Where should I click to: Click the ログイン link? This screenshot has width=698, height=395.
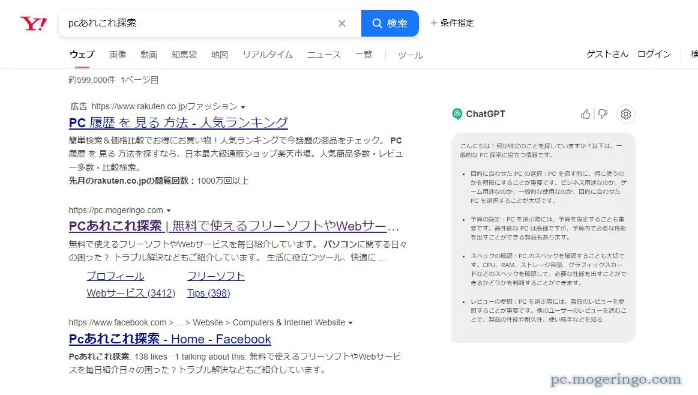click(654, 54)
